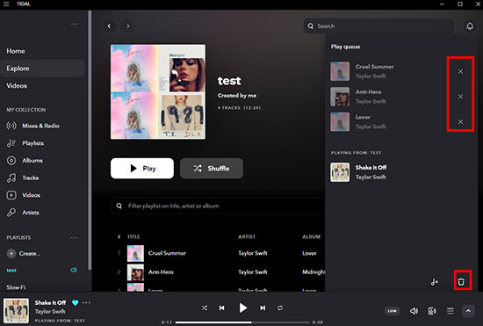The width and height of the screenshot is (483, 326).
Task: Create a new playlist
Action: click(x=24, y=254)
